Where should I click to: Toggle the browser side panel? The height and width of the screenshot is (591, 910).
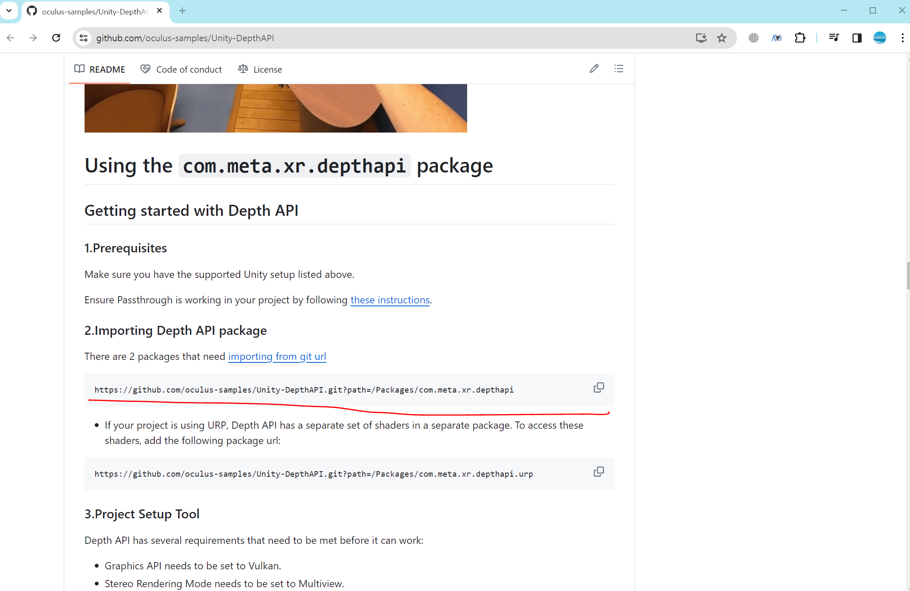coord(856,38)
